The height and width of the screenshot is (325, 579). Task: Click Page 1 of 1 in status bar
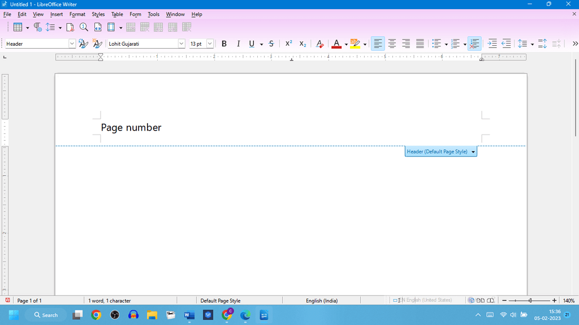[x=29, y=301]
